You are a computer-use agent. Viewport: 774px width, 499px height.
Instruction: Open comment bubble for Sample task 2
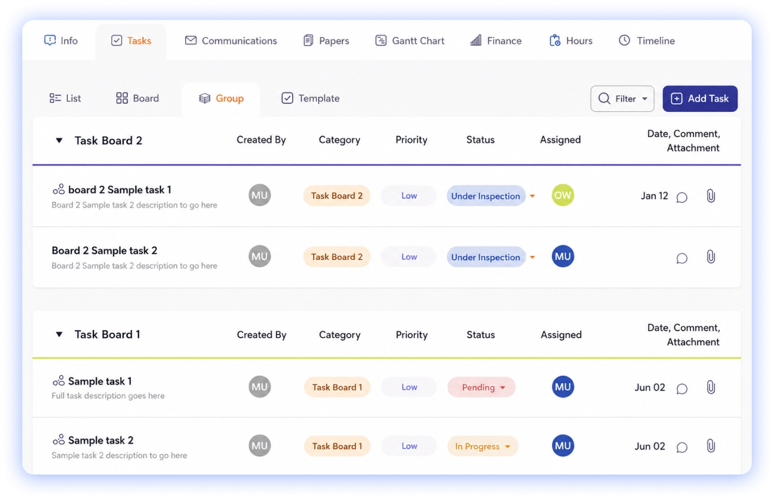[x=682, y=448]
